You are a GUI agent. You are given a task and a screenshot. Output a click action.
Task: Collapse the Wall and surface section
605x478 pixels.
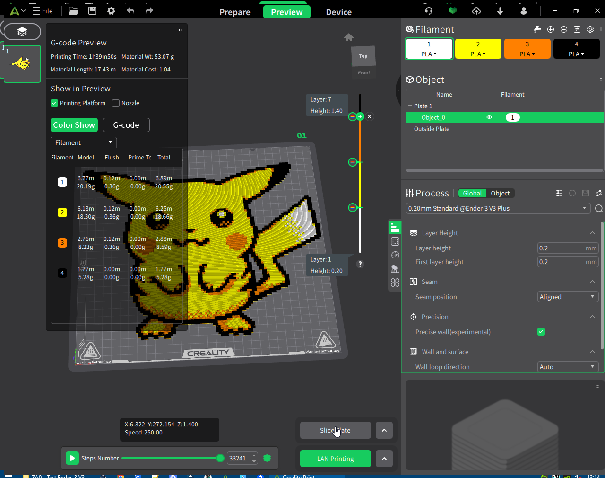coord(592,352)
